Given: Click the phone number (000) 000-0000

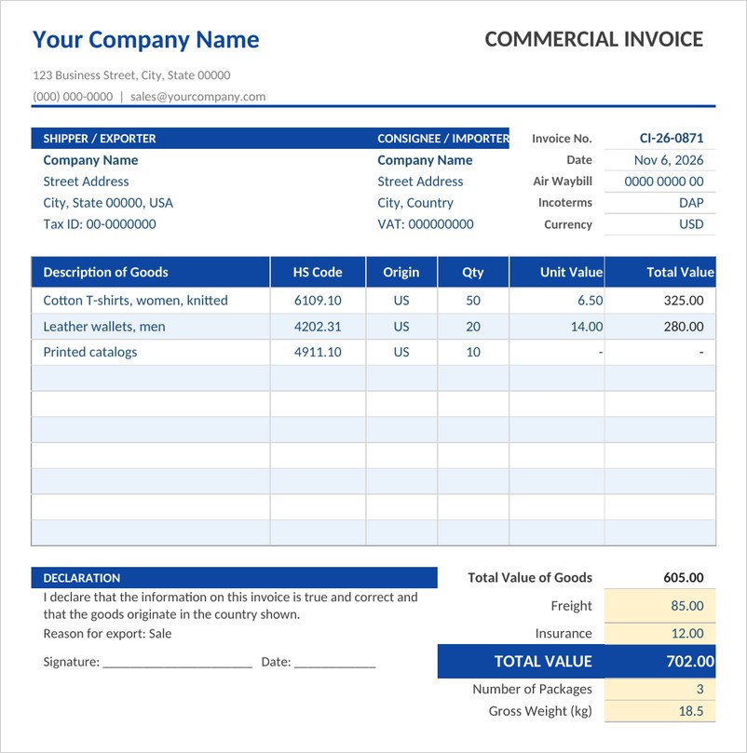Looking at the screenshot, I should coord(73,97).
